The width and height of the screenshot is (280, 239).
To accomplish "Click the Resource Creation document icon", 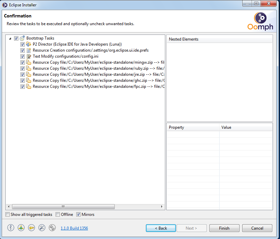I will tap(28, 50).
